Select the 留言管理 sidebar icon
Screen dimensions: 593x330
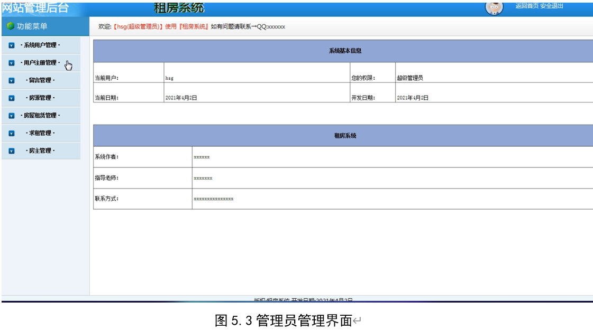pyautogui.click(x=13, y=81)
